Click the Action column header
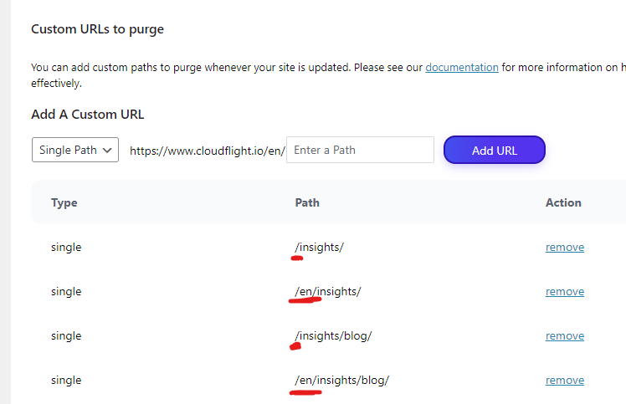 (x=563, y=202)
